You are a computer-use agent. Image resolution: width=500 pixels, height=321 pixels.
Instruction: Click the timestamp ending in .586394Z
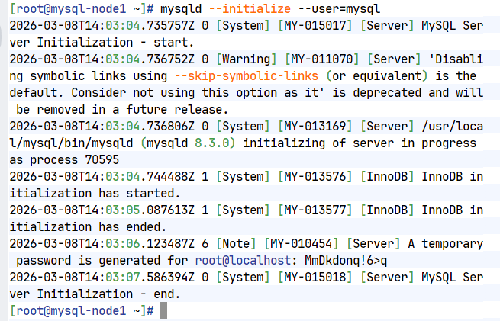click(x=102, y=277)
